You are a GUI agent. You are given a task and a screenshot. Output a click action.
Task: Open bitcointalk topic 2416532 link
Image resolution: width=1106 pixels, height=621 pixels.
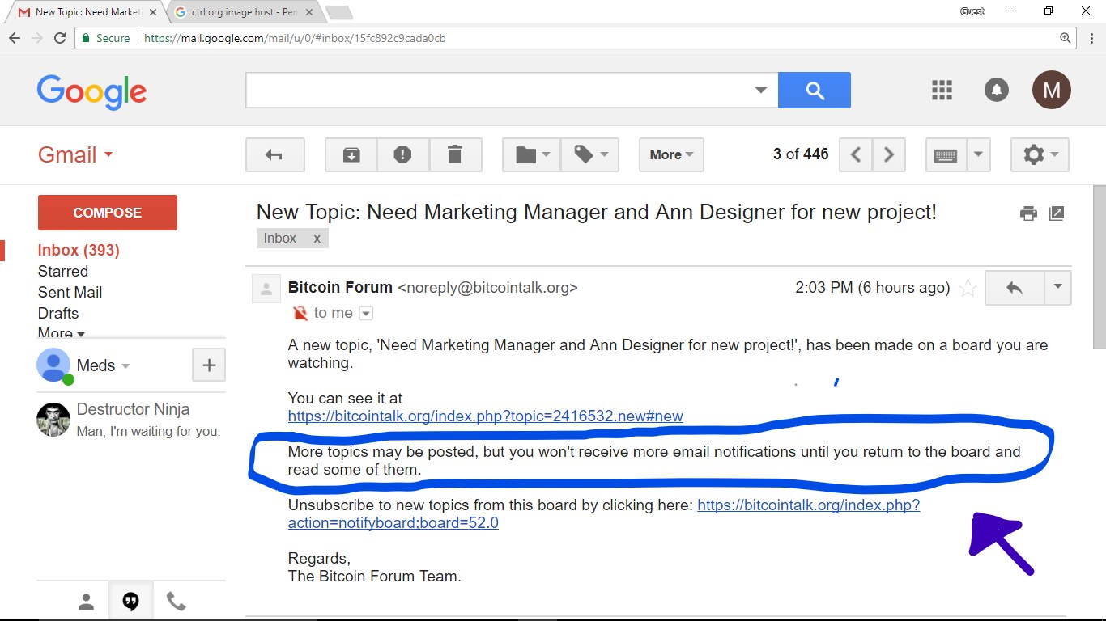(x=486, y=416)
